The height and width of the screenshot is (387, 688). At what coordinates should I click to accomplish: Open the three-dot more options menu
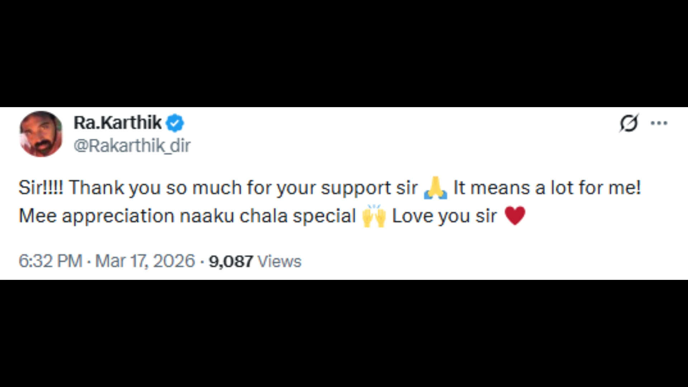coord(659,123)
